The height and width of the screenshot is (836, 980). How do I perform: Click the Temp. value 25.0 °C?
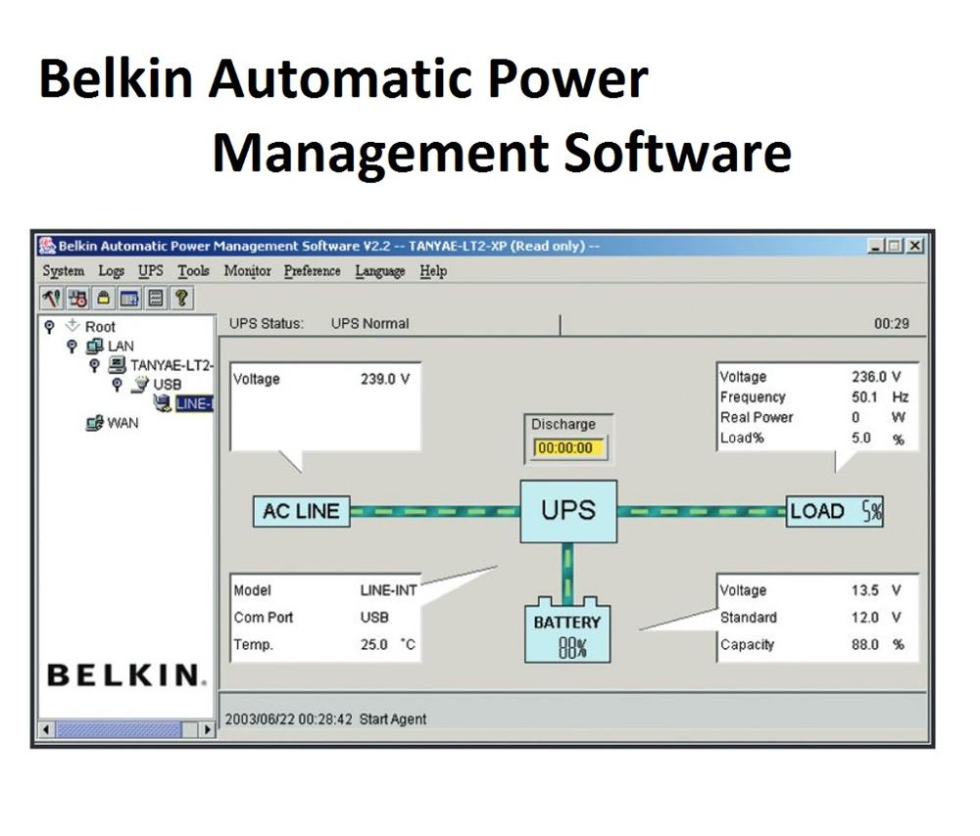[387, 644]
